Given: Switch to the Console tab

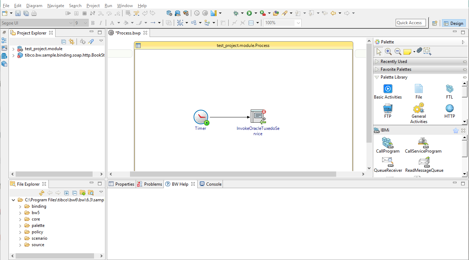Looking at the screenshot, I should pos(210,184).
